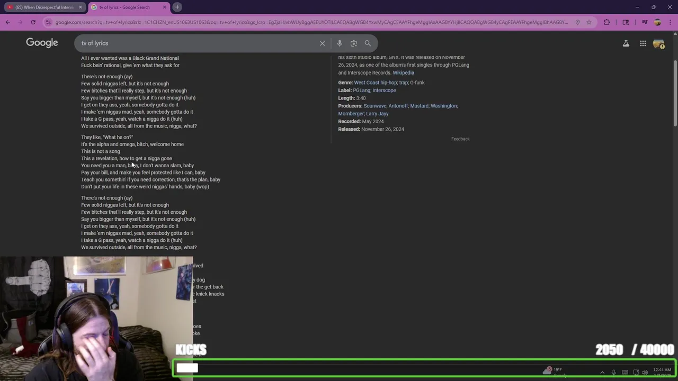Open the taskbar volume speaker icon
This screenshot has width=678, height=381.
645,373
